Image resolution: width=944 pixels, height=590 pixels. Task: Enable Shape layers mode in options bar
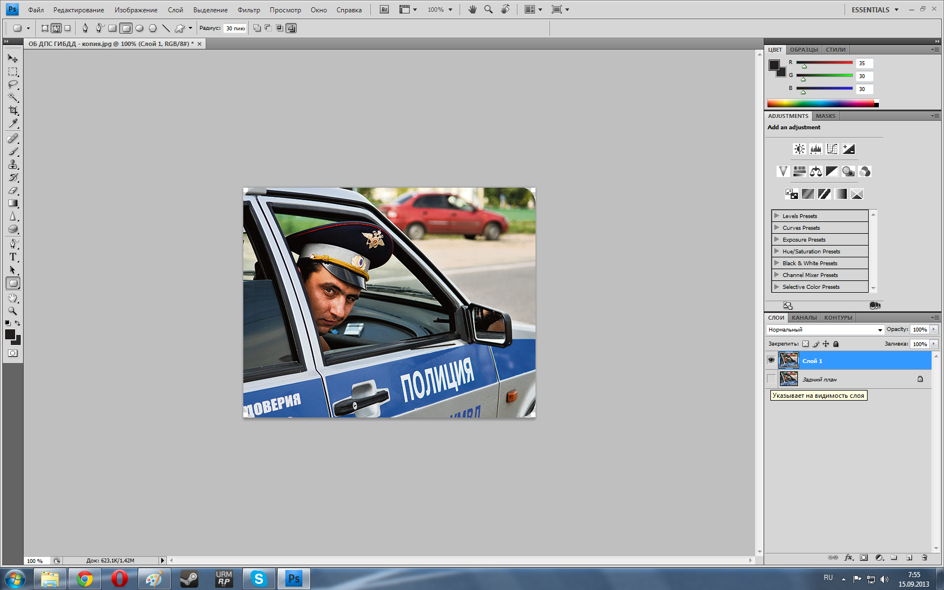click(x=45, y=28)
